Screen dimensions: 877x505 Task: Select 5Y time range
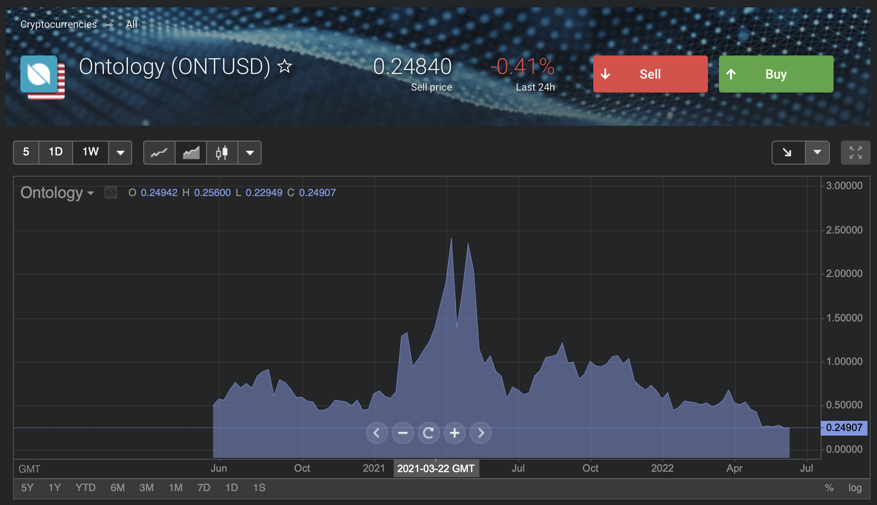pyautogui.click(x=27, y=487)
